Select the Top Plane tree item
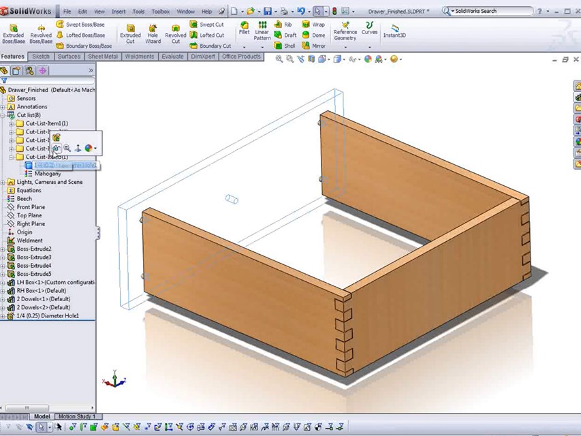Image resolution: width=581 pixels, height=436 pixels. tap(29, 215)
